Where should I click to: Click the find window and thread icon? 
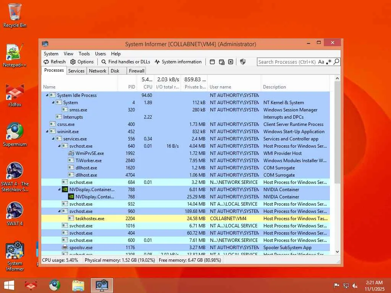[x=221, y=62]
